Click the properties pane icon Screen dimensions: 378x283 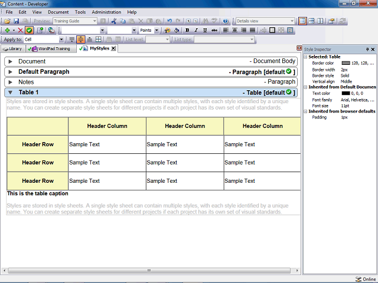coord(331,21)
